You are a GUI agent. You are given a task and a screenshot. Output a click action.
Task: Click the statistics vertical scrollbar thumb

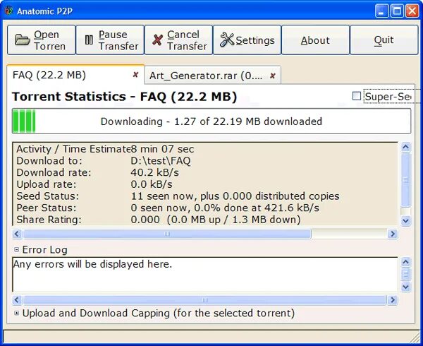pyautogui.click(x=406, y=180)
